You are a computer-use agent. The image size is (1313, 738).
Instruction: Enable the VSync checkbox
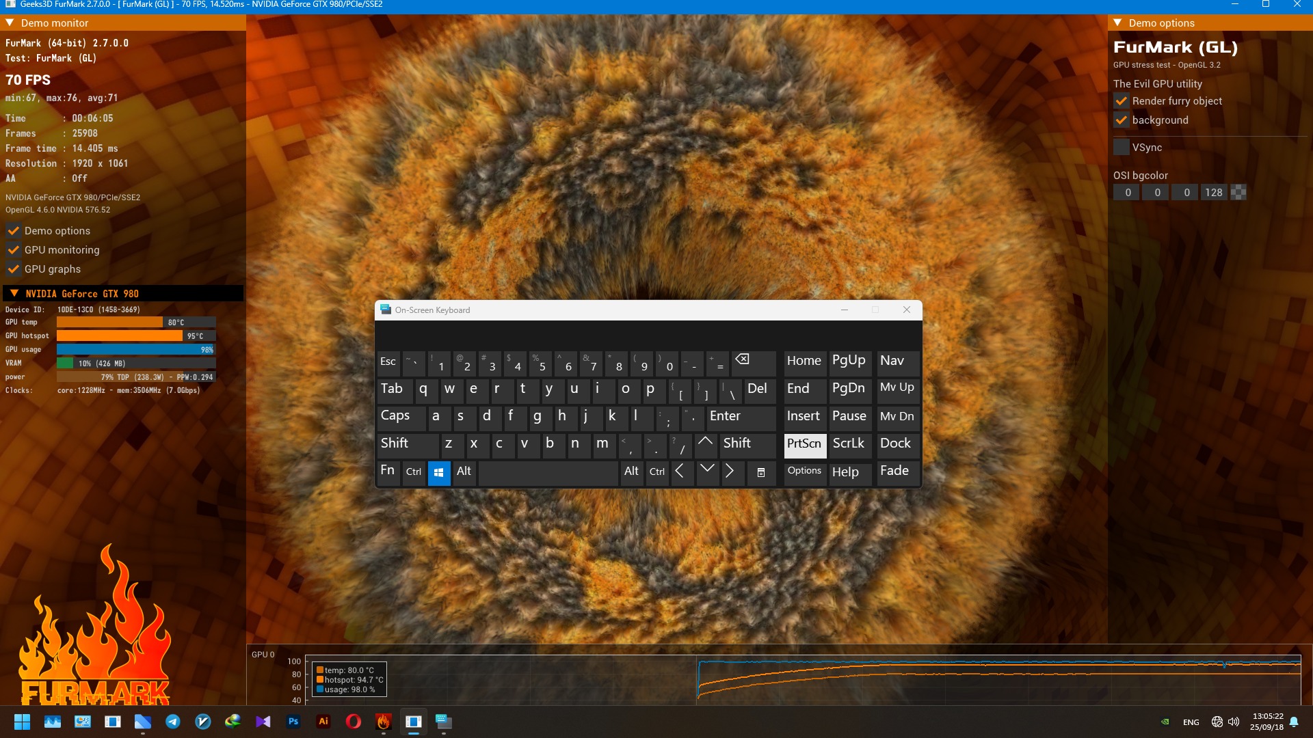click(1121, 147)
